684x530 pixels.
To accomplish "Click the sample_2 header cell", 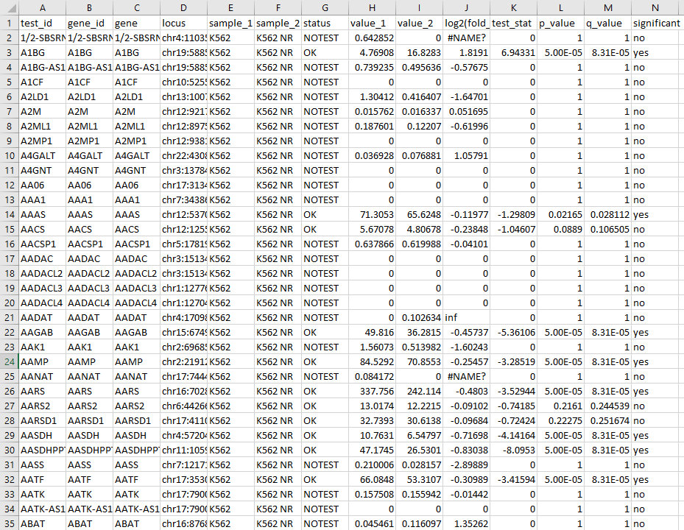I will click(x=276, y=23).
